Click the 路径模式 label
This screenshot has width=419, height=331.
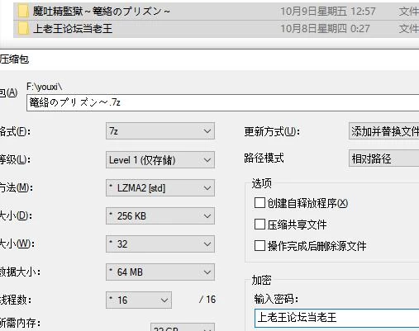pyautogui.click(x=264, y=158)
